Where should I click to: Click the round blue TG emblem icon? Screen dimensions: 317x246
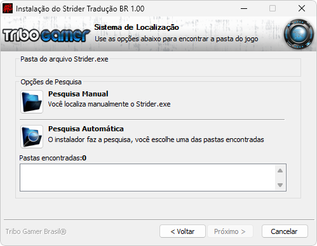299,34
